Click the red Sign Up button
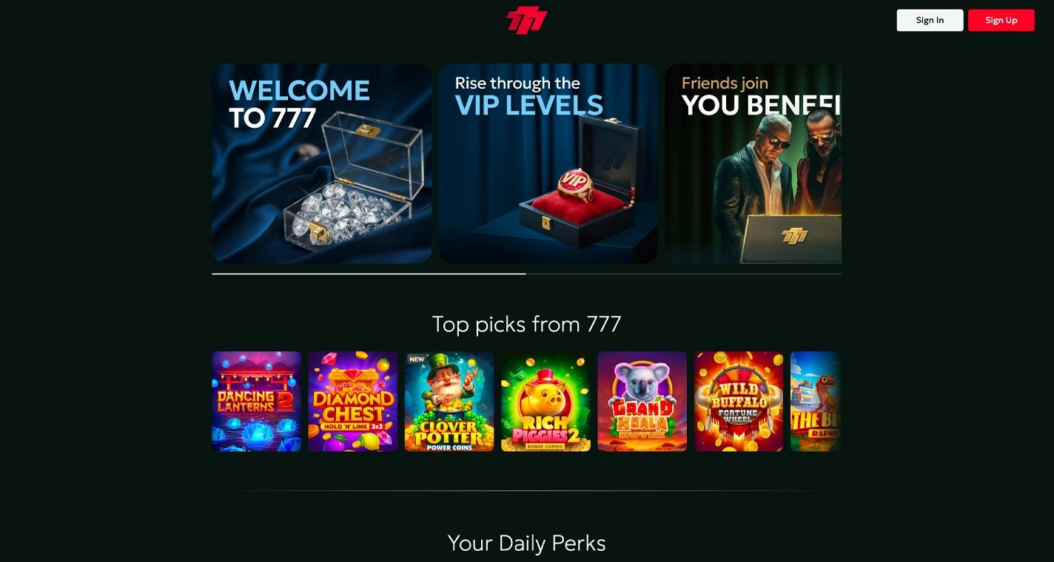Screen dimensions: 1054x562 click(x=1001, y=20)
